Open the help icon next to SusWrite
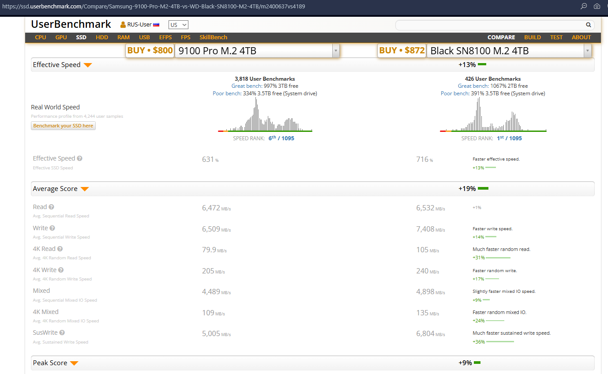This screenshot has width=608, height=374. point(62,333)
